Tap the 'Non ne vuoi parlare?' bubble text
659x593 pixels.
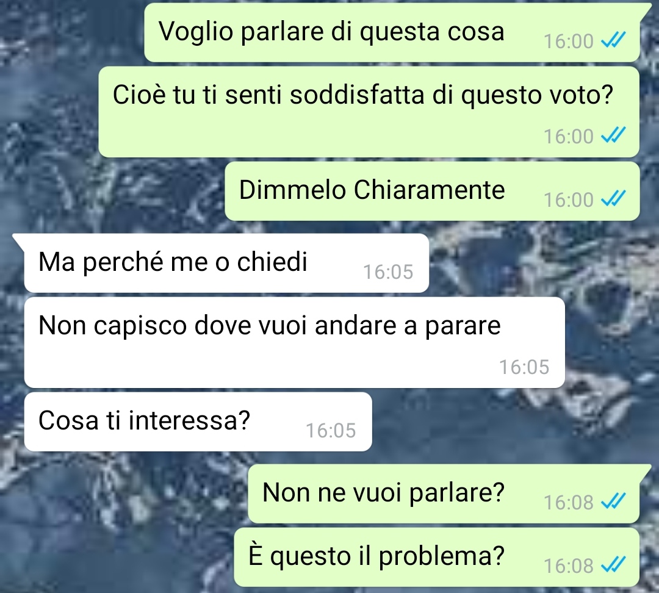pyautogui.click(x=383, y=492)
